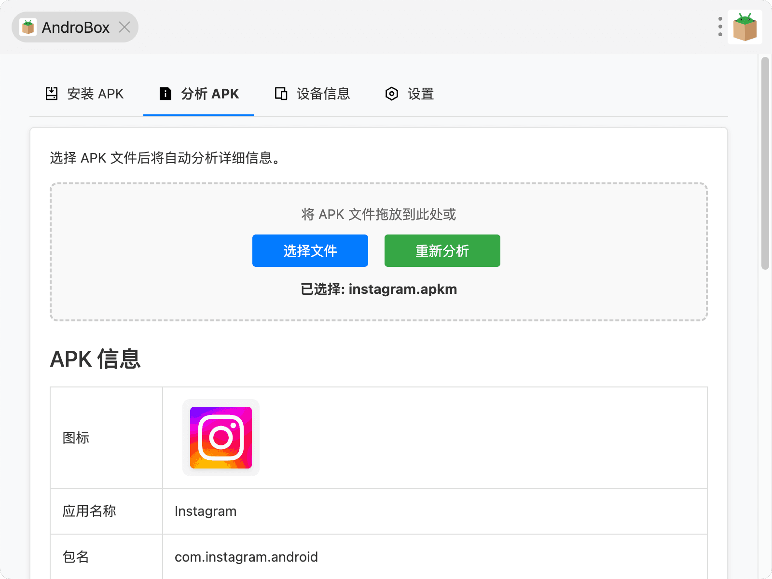Click the vertical scrollbar thumb
772x579 pixels.
coord(765,163)
